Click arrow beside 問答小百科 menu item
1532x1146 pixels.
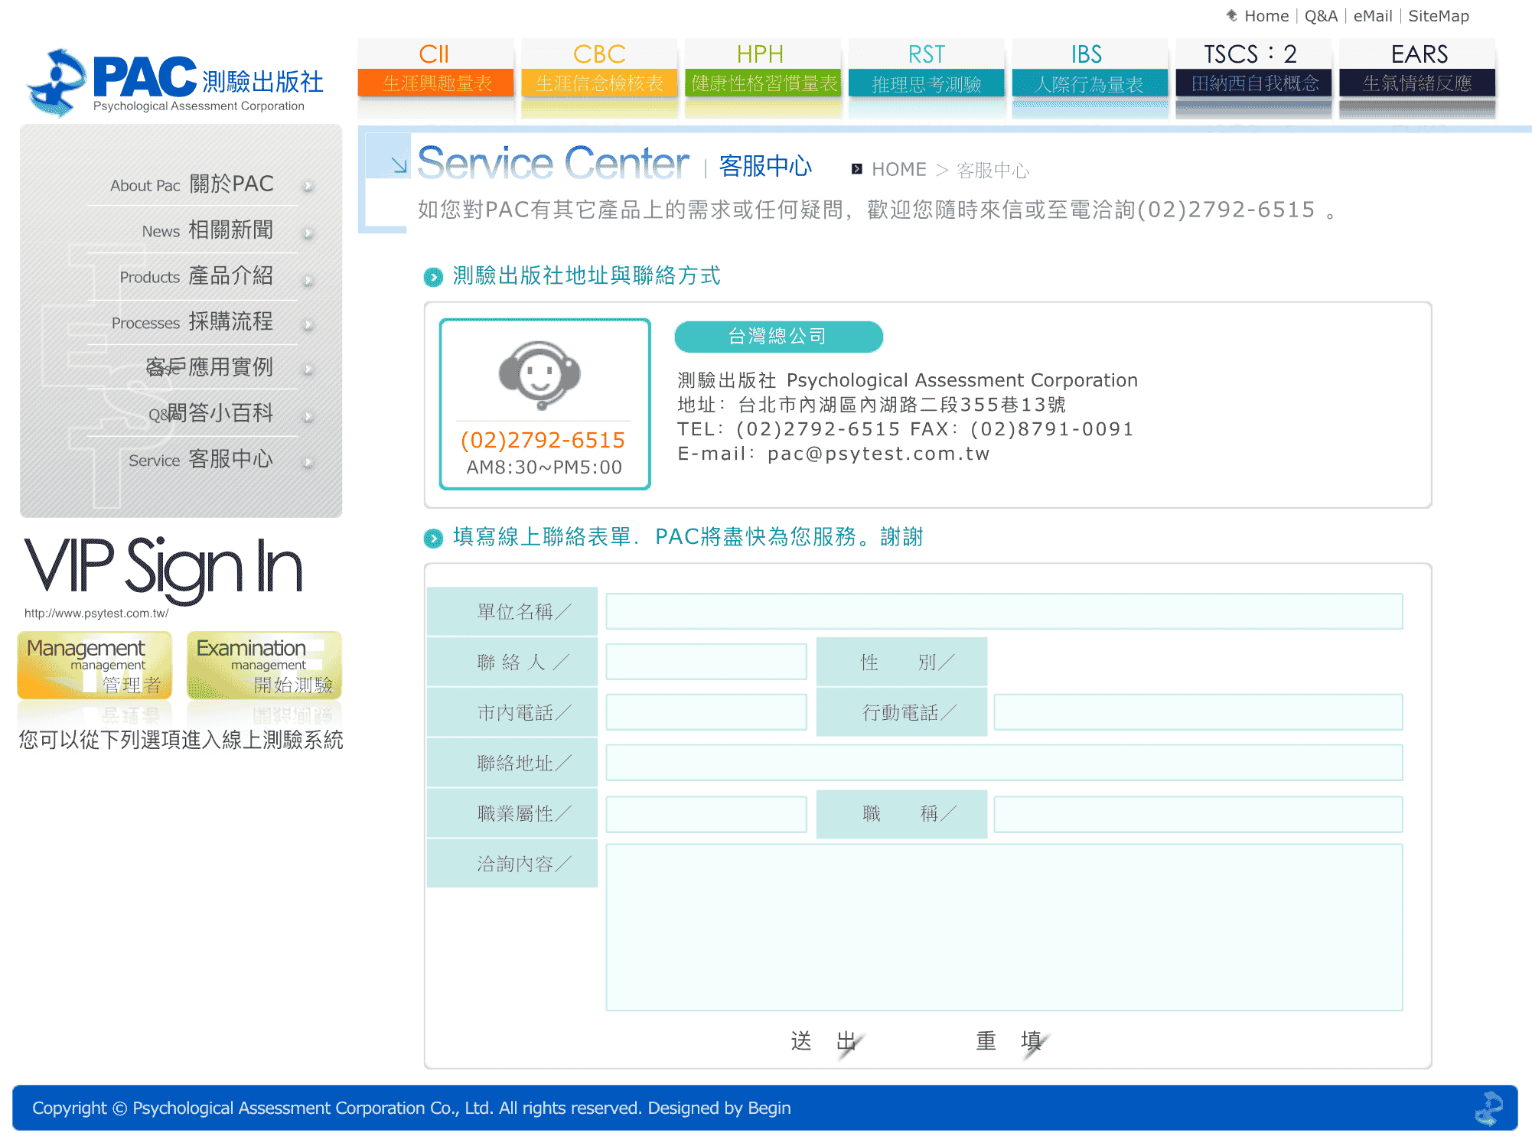pyautogui.click(x=308, y=417)
